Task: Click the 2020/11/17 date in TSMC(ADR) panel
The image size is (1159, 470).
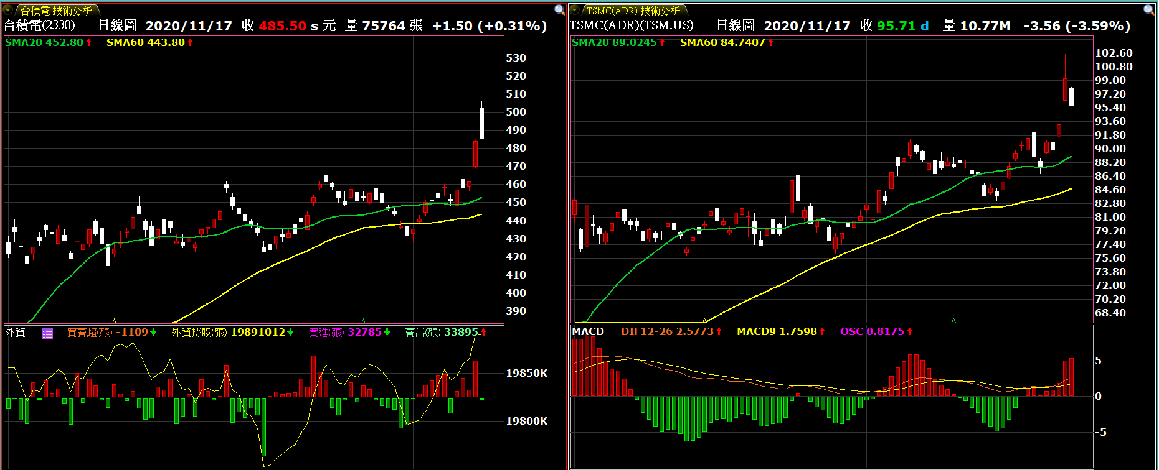Action: click(807, 26)
